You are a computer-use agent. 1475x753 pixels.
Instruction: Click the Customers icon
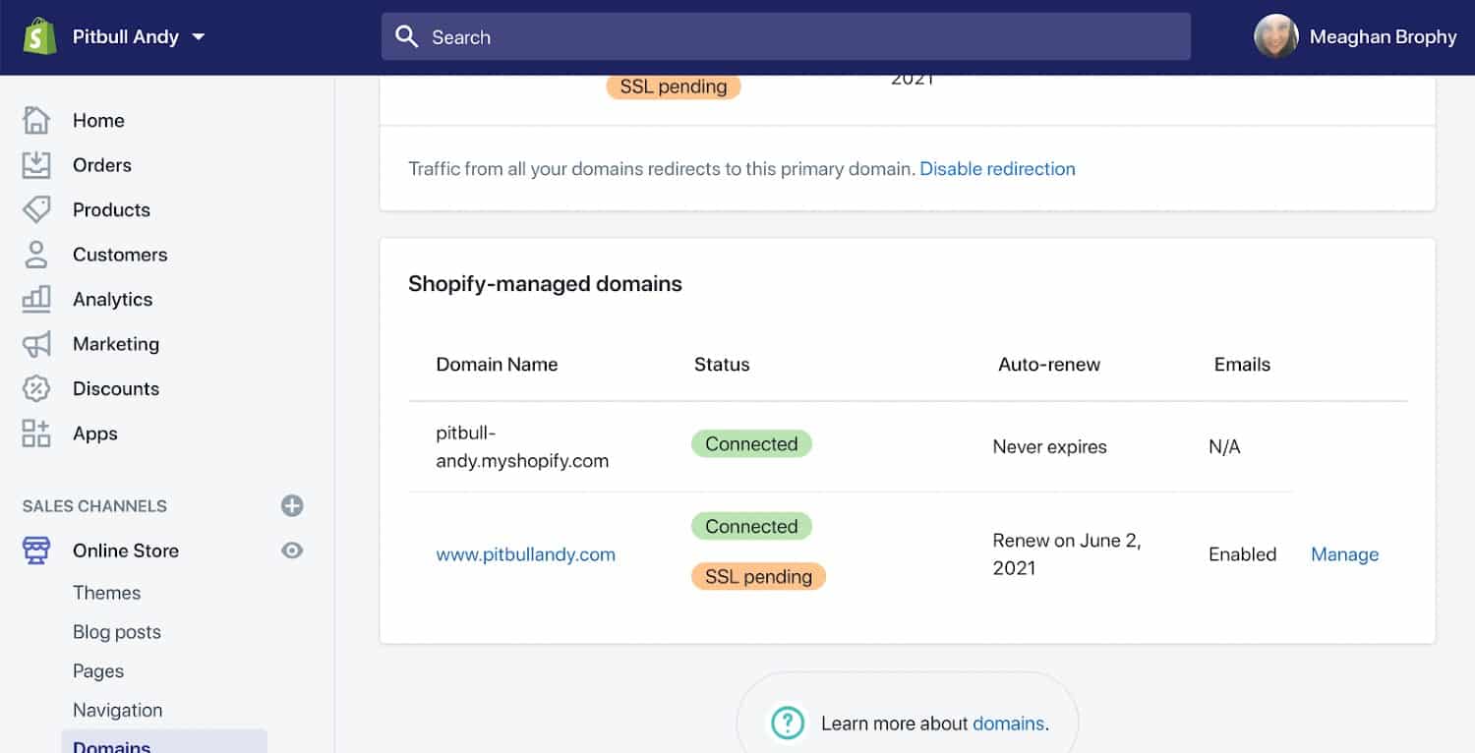(36, 254)
